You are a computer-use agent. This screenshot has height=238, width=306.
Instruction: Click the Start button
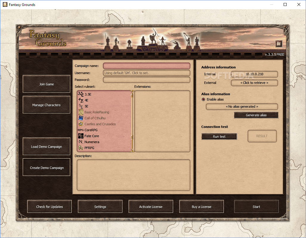click(256, 206)
